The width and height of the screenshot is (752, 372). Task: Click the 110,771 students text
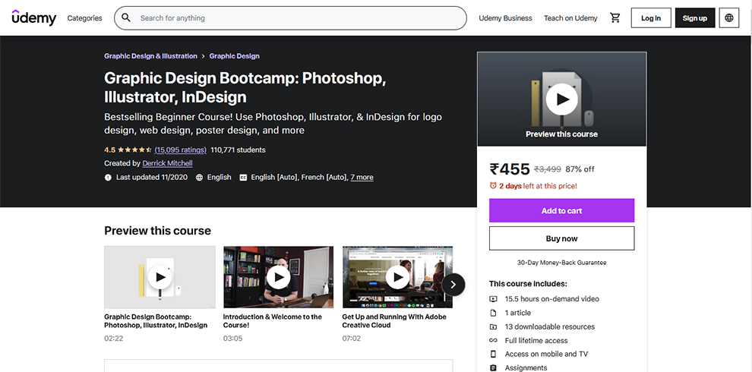(238, 150)
